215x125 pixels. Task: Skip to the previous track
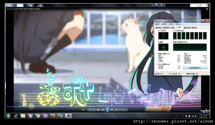tap(103, 110)
